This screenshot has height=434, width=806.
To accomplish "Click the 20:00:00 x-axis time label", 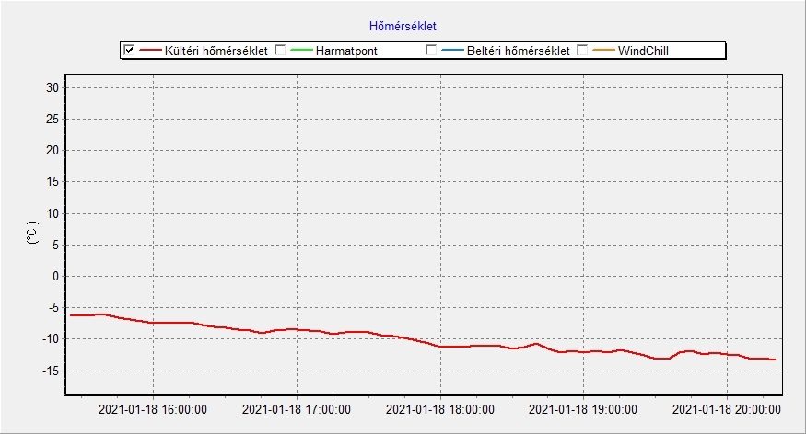I will point(728,409).
